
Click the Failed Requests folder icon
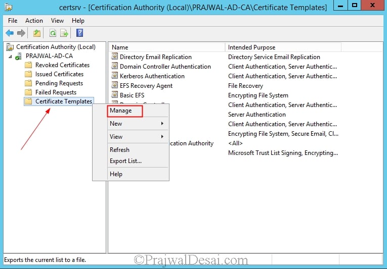[28, 92]
